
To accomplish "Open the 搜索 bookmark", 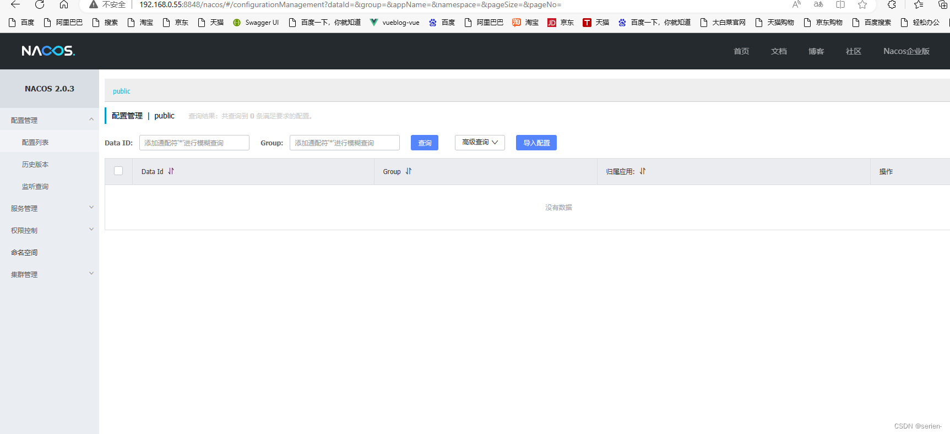I will pos(105,23).
